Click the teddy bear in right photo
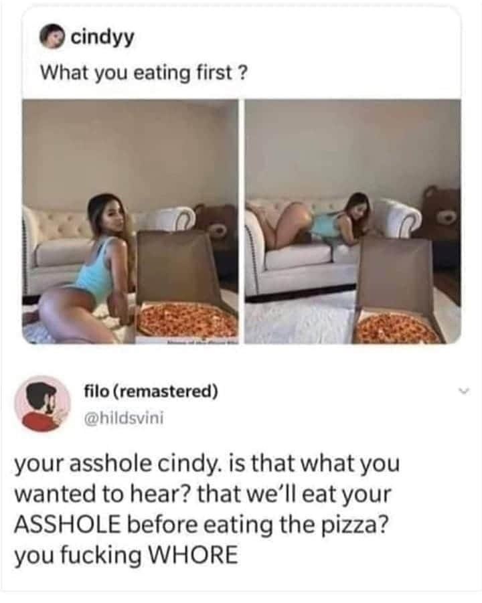482x603 pixels. pos(442,222)
